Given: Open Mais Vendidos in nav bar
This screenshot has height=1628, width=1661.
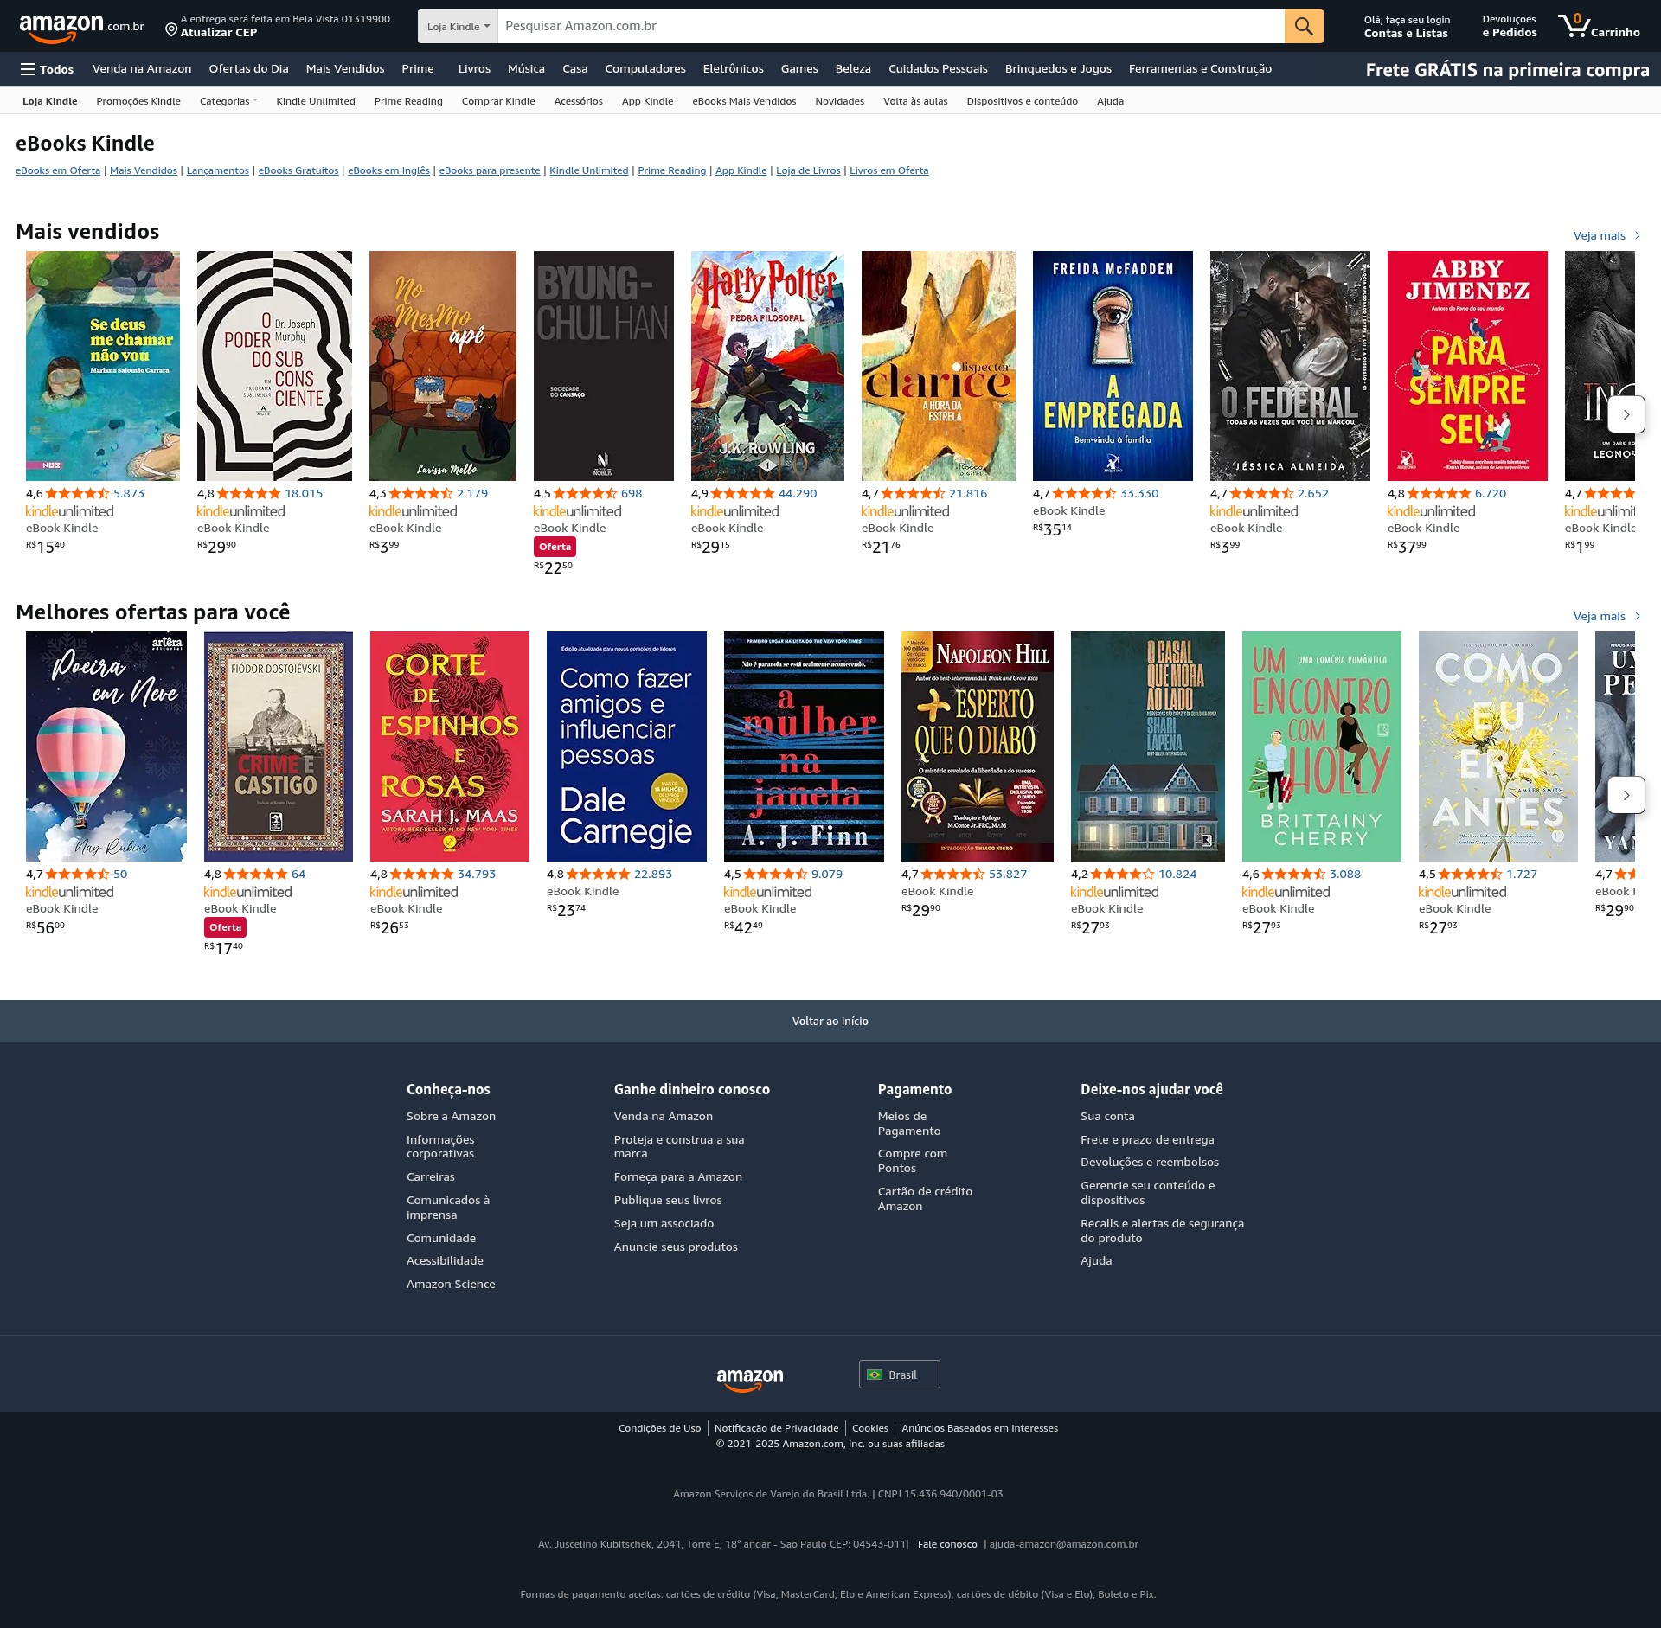Looking at the screenshot, I should (x=345, y=69).
